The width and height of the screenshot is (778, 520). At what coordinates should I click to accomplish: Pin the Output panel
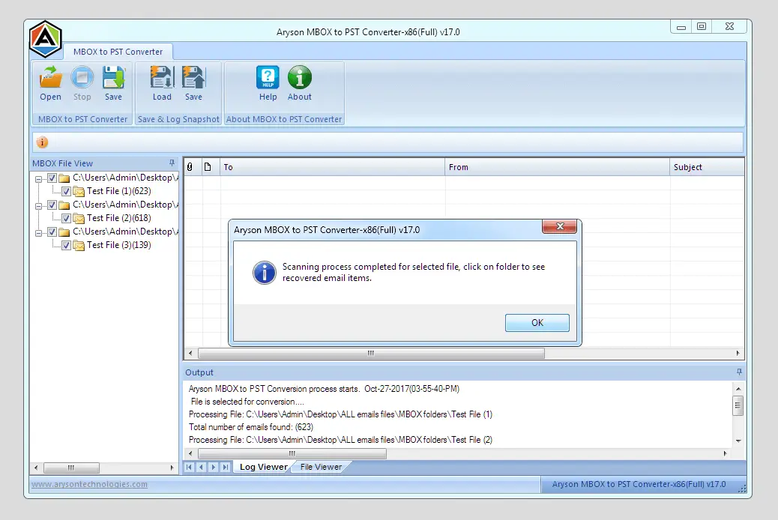pos(739,372)
